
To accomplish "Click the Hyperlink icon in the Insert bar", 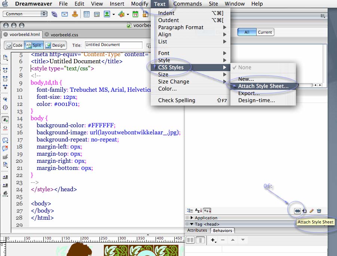I will [x=54, y=14].
